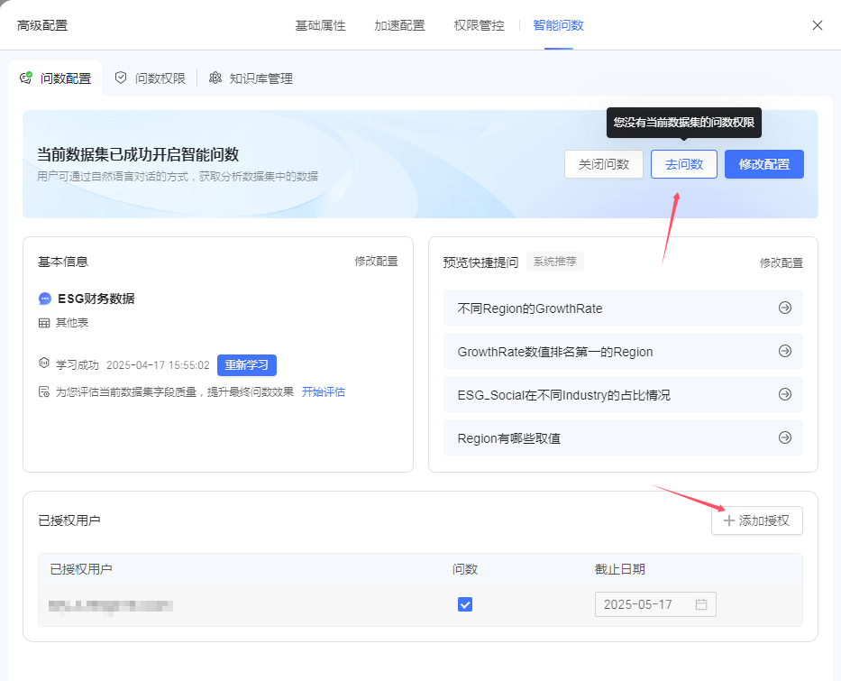
Task: Click arrow icon beside 不同Region的GrowthRate
Action: tap(785, 308)
